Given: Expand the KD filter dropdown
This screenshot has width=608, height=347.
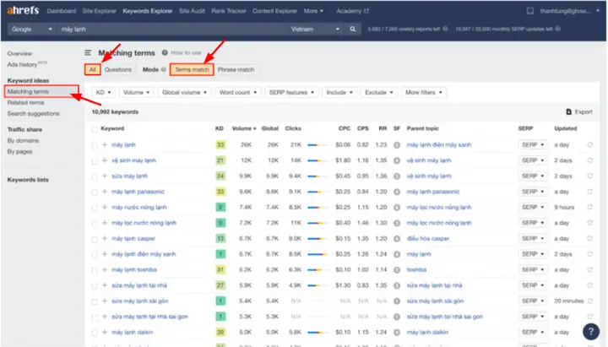Looking at the screenshot, I should coord(103,92).
